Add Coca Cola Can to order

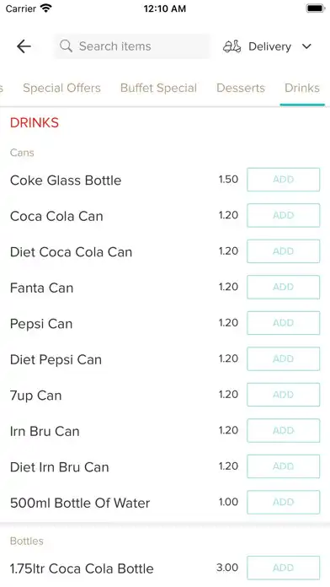coord(284,215)
